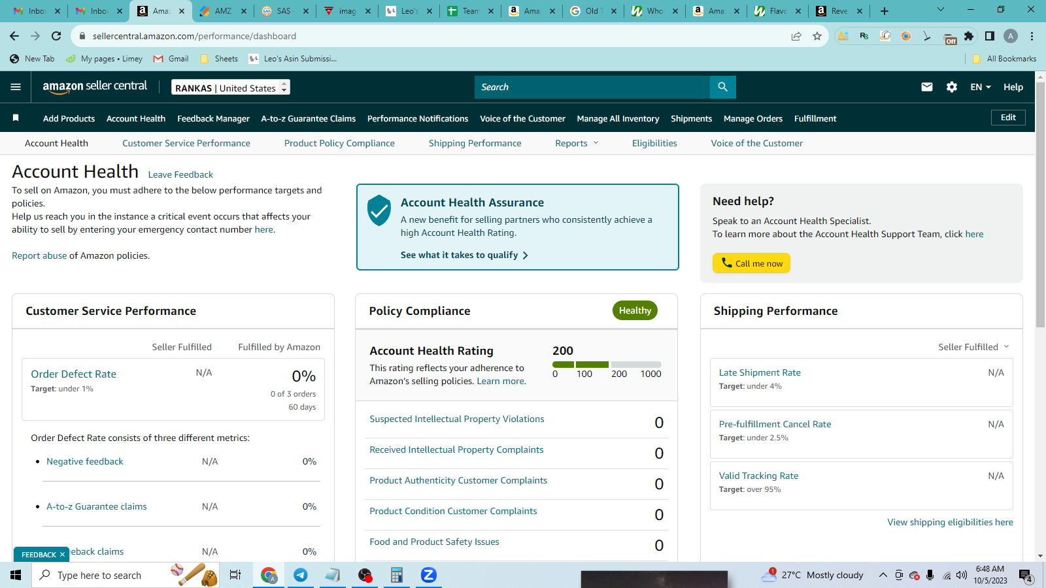
Task: Open a new browser tab
Action: (885, 11)
